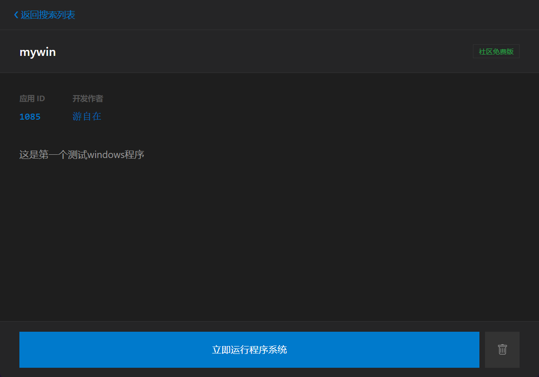This screenshot has width=539, height=377.
Task: Select the green community edition tag
Action: tap(496, 51)
